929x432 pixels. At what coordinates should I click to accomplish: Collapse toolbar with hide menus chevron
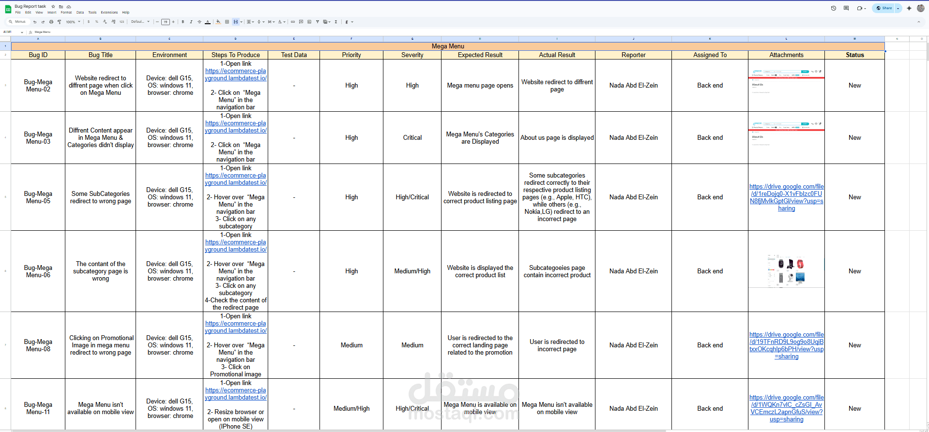[919, 22]
